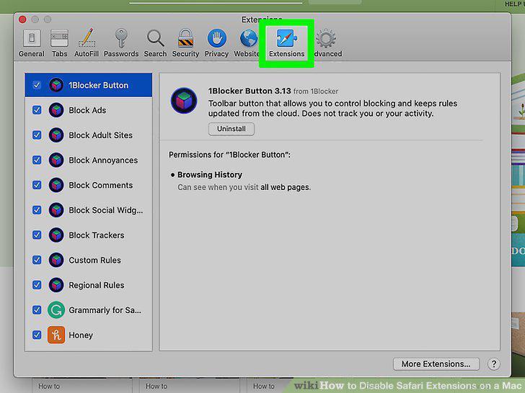
Task: Click the 1Blocker Button cube icon in list
Action: tap(56, 85)
